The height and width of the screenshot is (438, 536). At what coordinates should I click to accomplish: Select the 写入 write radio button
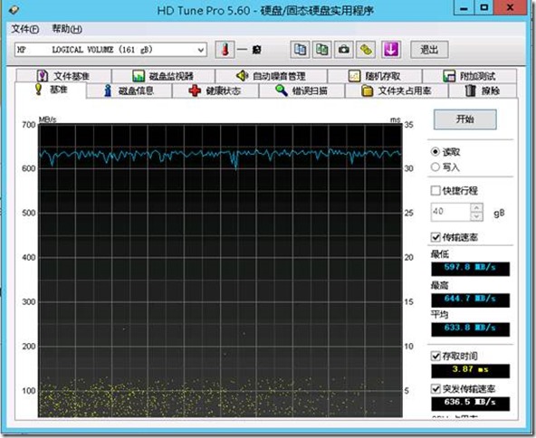point(435,167)
